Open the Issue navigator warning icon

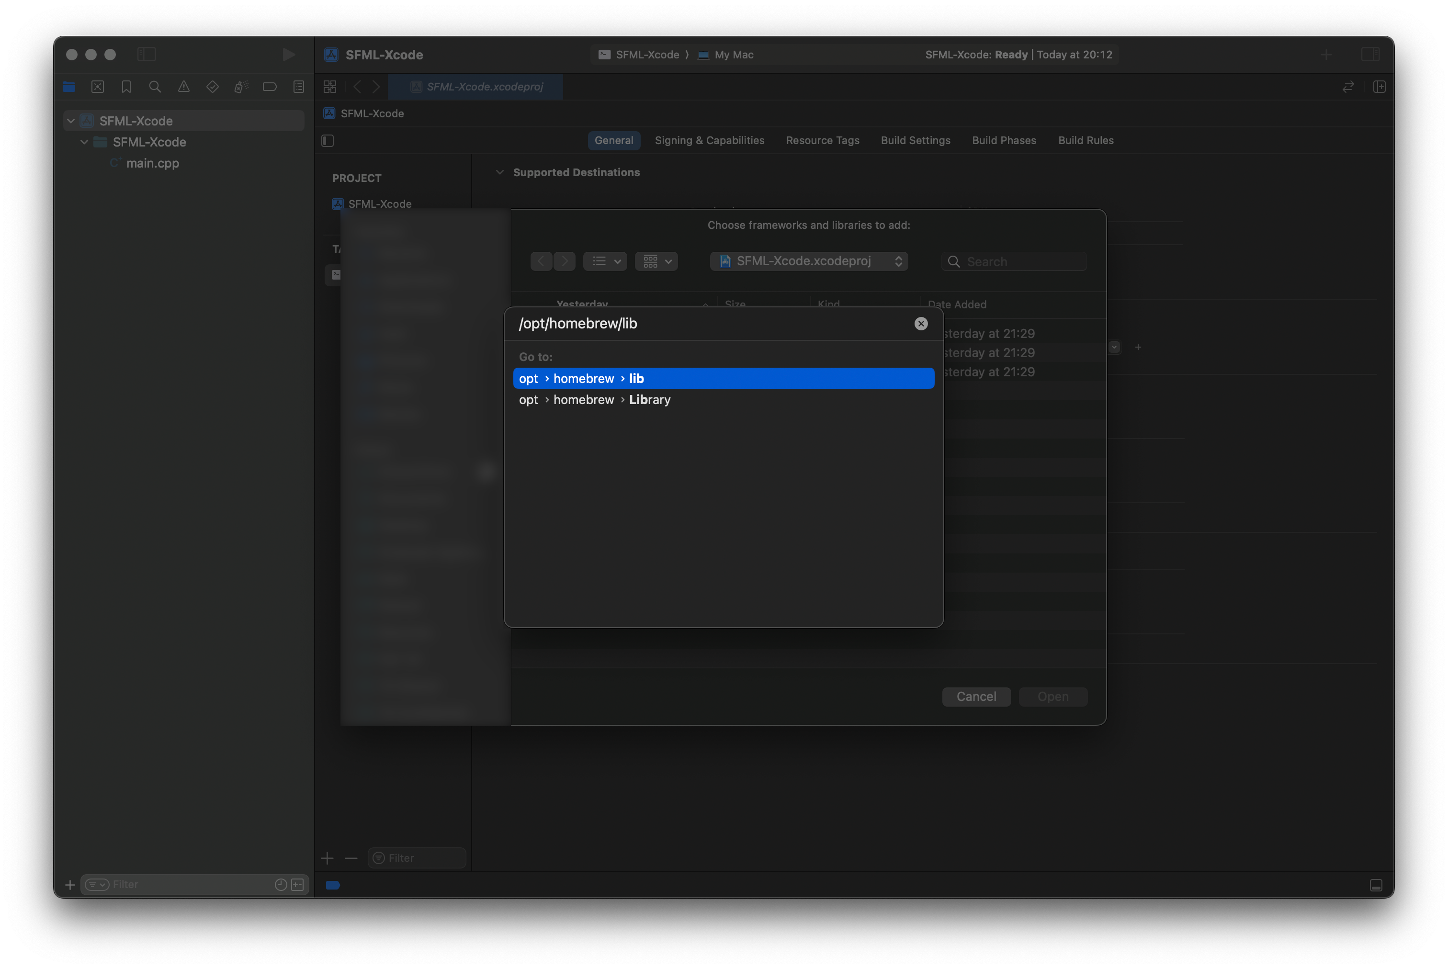pyautogui.click(x=183, y=87)
